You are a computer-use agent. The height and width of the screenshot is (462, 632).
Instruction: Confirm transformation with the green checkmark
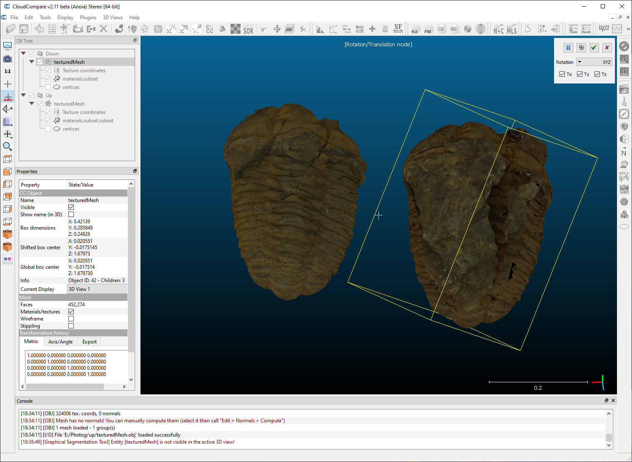(x=594, y=48)
